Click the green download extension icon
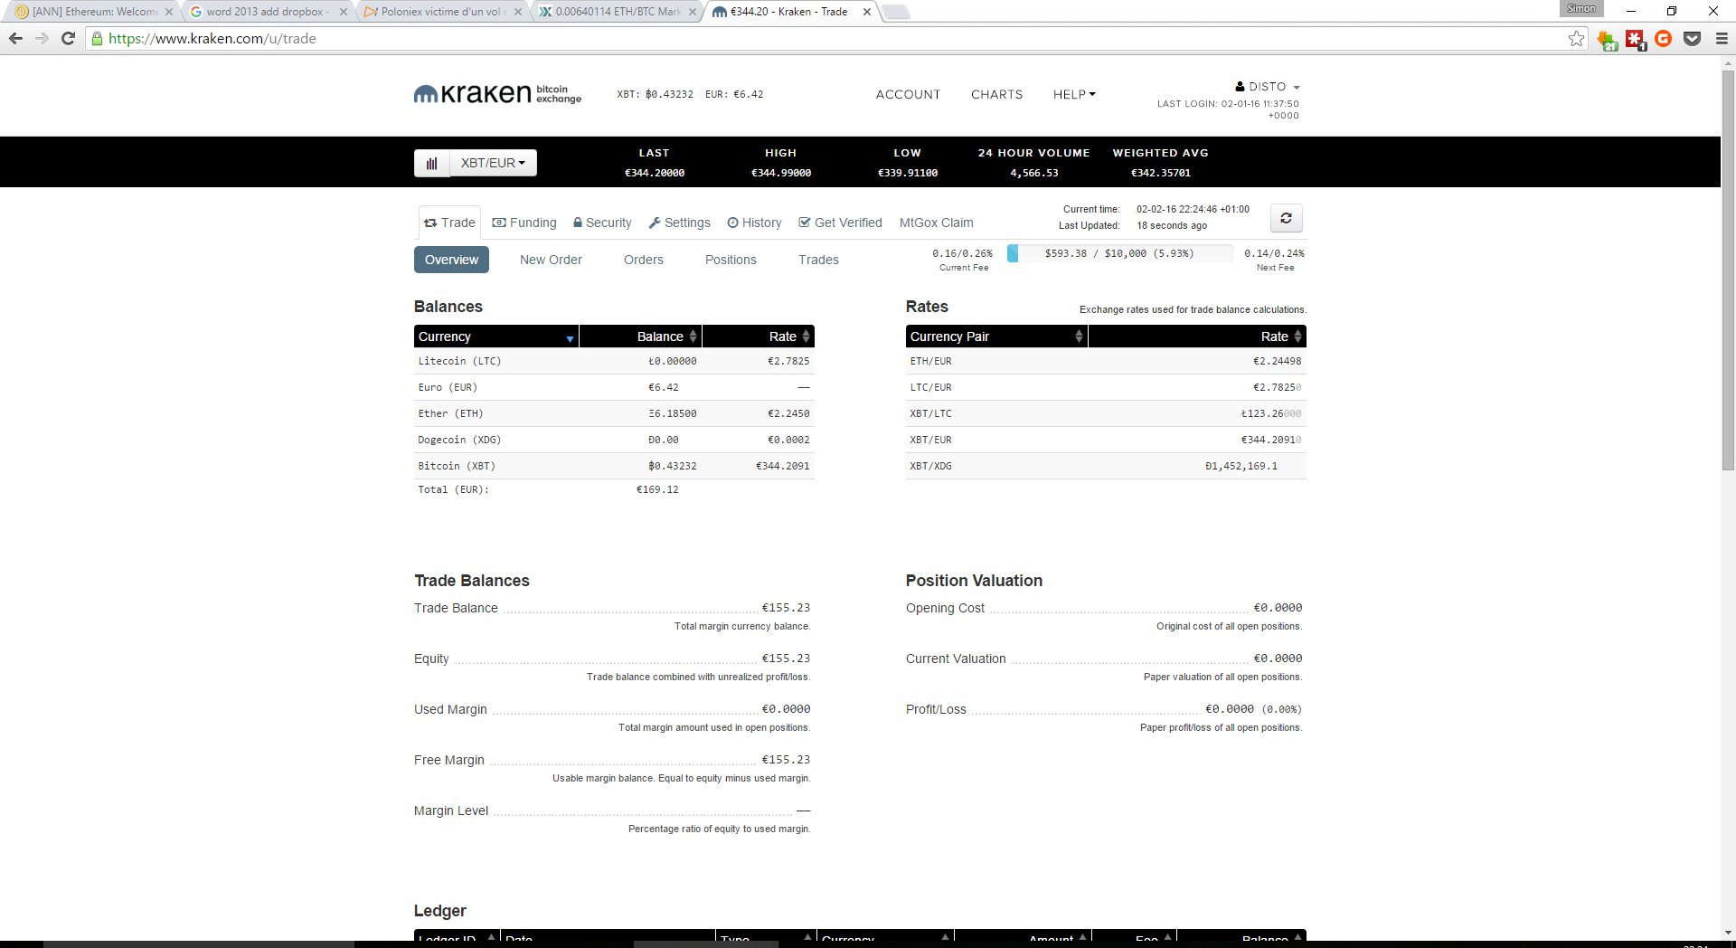 [x=1607, y=40]
